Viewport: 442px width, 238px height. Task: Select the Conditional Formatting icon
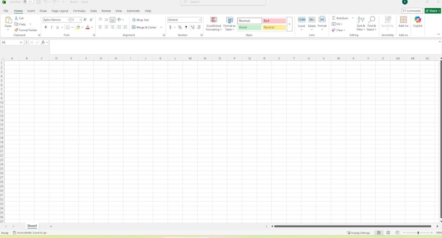click(x=214, y=20)
